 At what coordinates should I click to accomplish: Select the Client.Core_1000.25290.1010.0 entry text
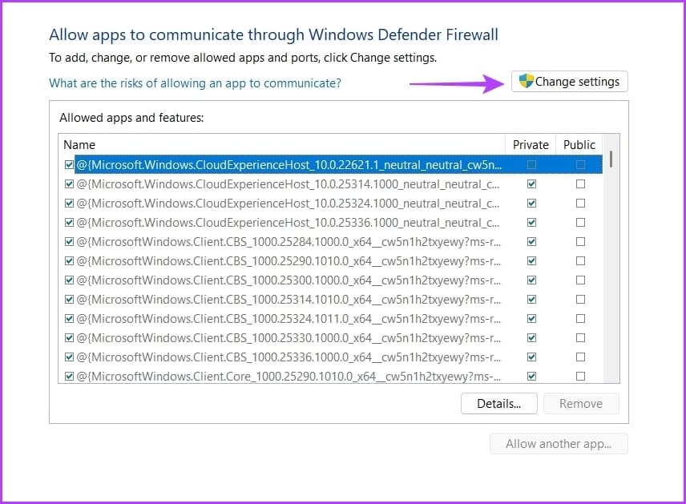pyautogui.click(x=289, y=377)
